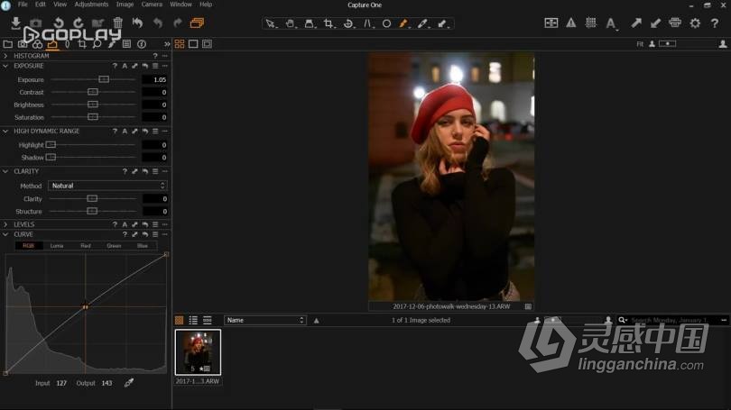Expand hidden tool tabs chevron

167,44
